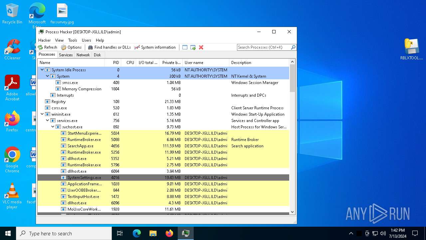Click the magnifier icon in the search box
The height and width of the screenshot is (240, 426).
pyautogui.click(x=293, y=47)
